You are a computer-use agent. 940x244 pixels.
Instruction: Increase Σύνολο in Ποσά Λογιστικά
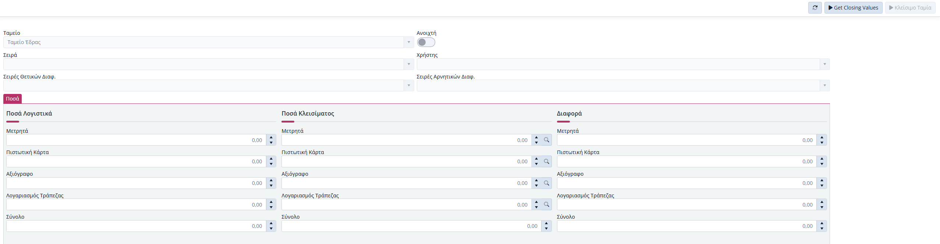coord(271,223)
